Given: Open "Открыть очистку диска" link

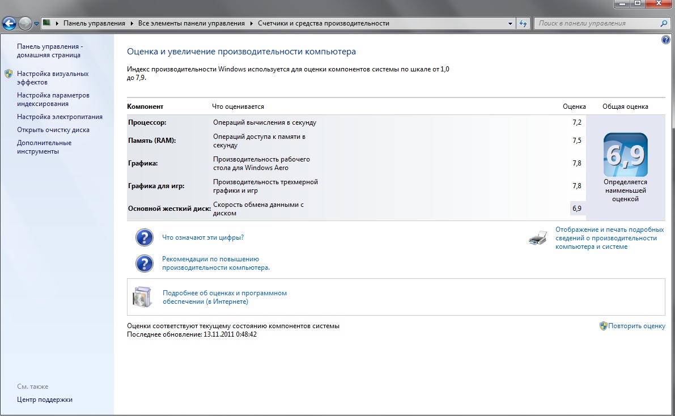Looking at the screenshot, I should tap(53, 130).
